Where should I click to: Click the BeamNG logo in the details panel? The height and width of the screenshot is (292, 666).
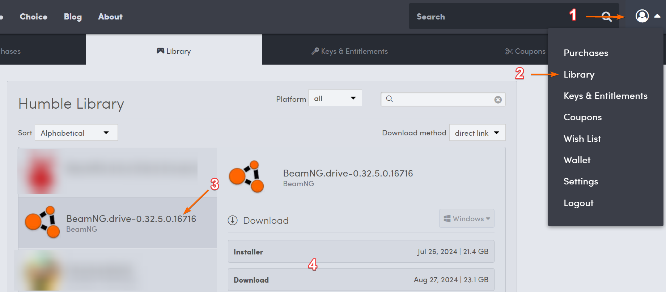(x=246, y=176)
